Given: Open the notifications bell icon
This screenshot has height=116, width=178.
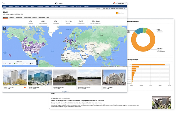Looking at the screenshot, I should pos(114,3).
